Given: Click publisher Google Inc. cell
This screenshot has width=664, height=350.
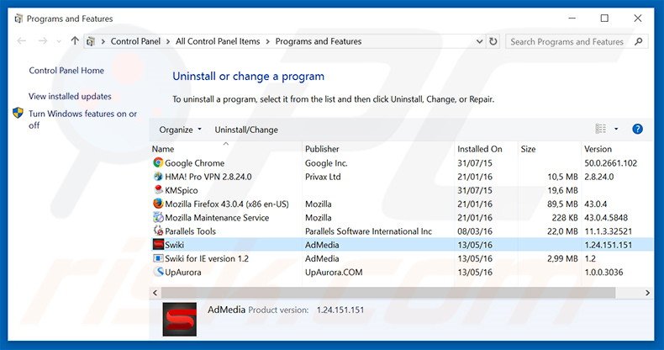Looking at the screenshot, I should (326, 163).
